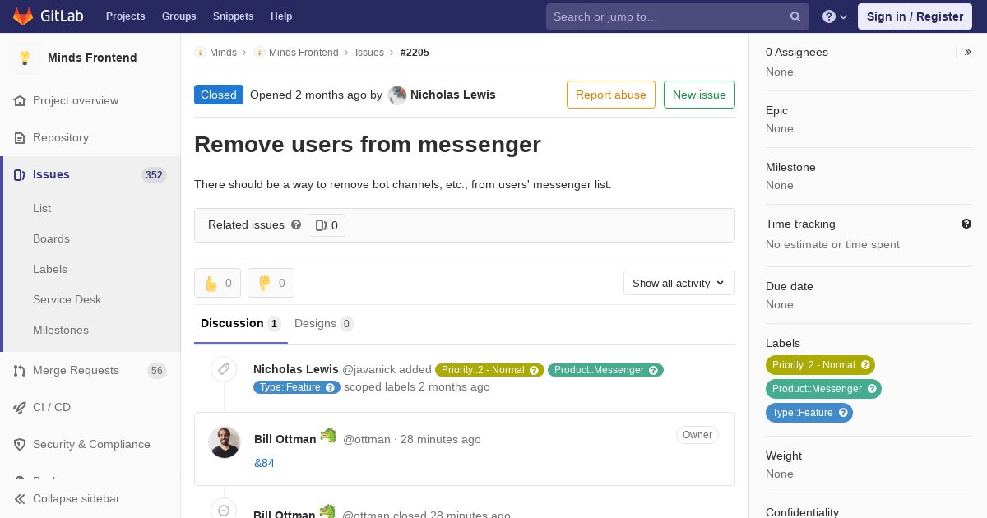
Task: Click the GitLab fox logo
Action: (23, 16)
